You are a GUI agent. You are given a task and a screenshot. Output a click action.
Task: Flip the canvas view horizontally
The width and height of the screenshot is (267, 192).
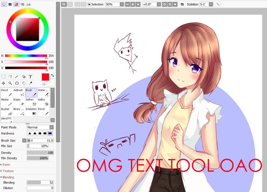pos(182,4)
